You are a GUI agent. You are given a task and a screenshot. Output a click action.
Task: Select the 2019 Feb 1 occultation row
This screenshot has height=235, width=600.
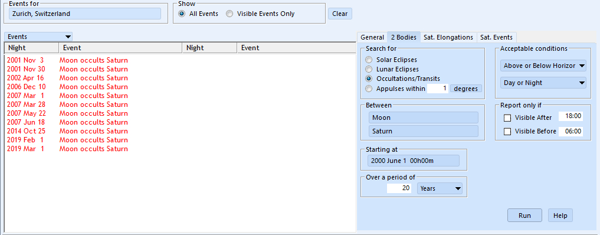[x=67, y=140]
